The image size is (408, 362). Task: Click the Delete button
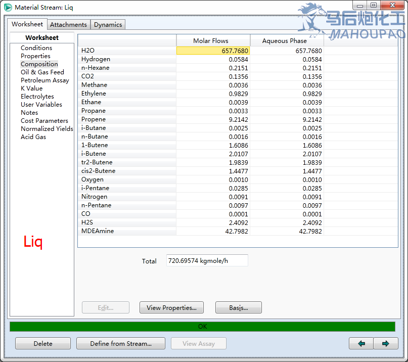43,344
